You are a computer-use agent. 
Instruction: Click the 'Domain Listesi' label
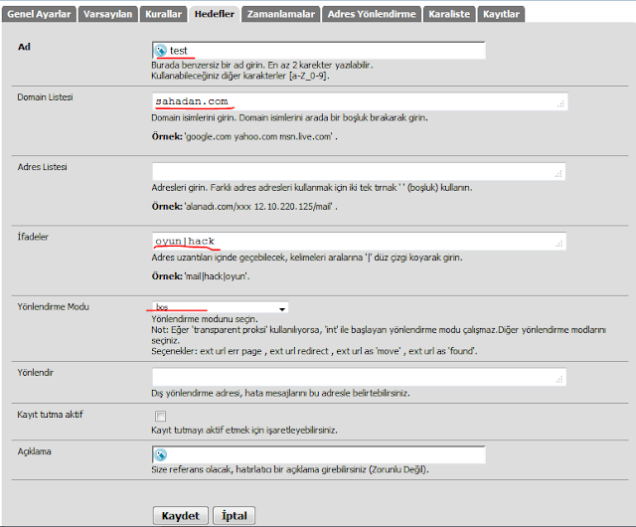[45, 97]
